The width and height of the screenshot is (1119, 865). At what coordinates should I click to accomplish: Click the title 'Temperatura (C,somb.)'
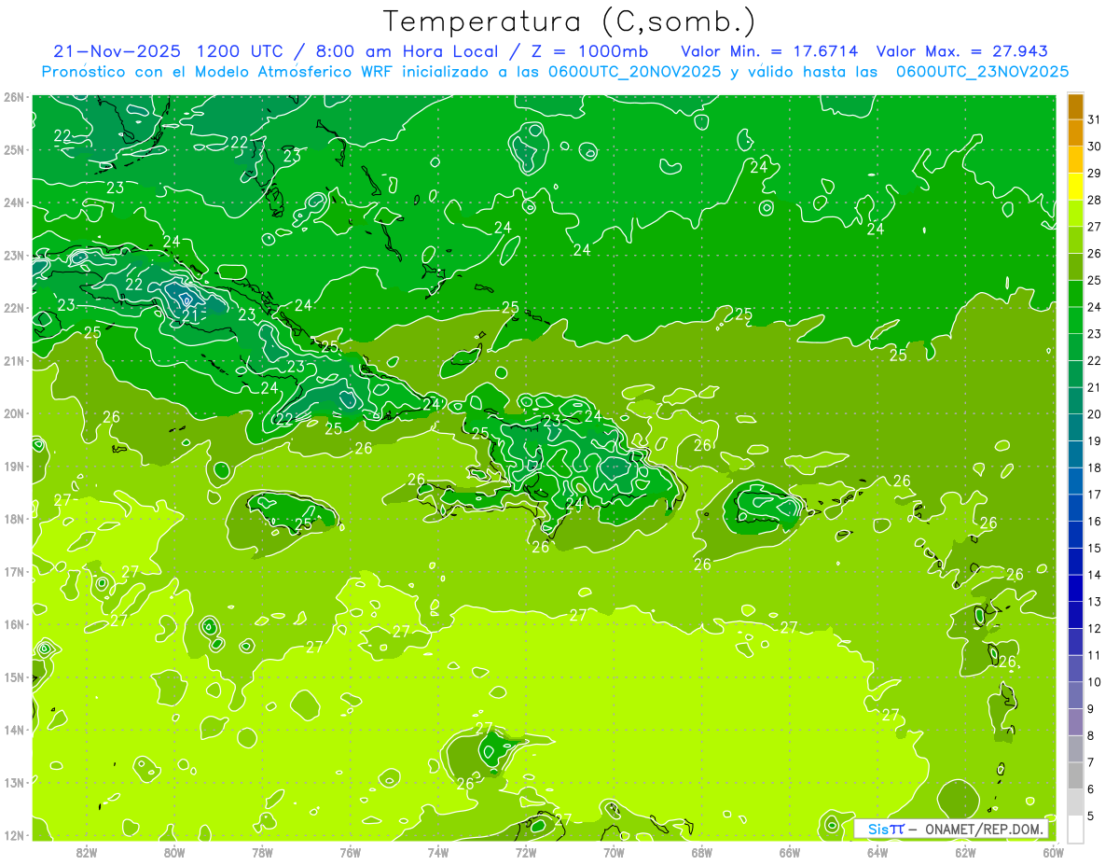570,21
